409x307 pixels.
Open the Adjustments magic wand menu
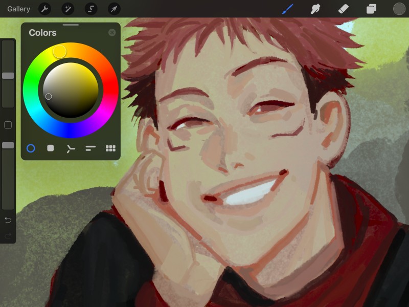click(x=68, y=9)
